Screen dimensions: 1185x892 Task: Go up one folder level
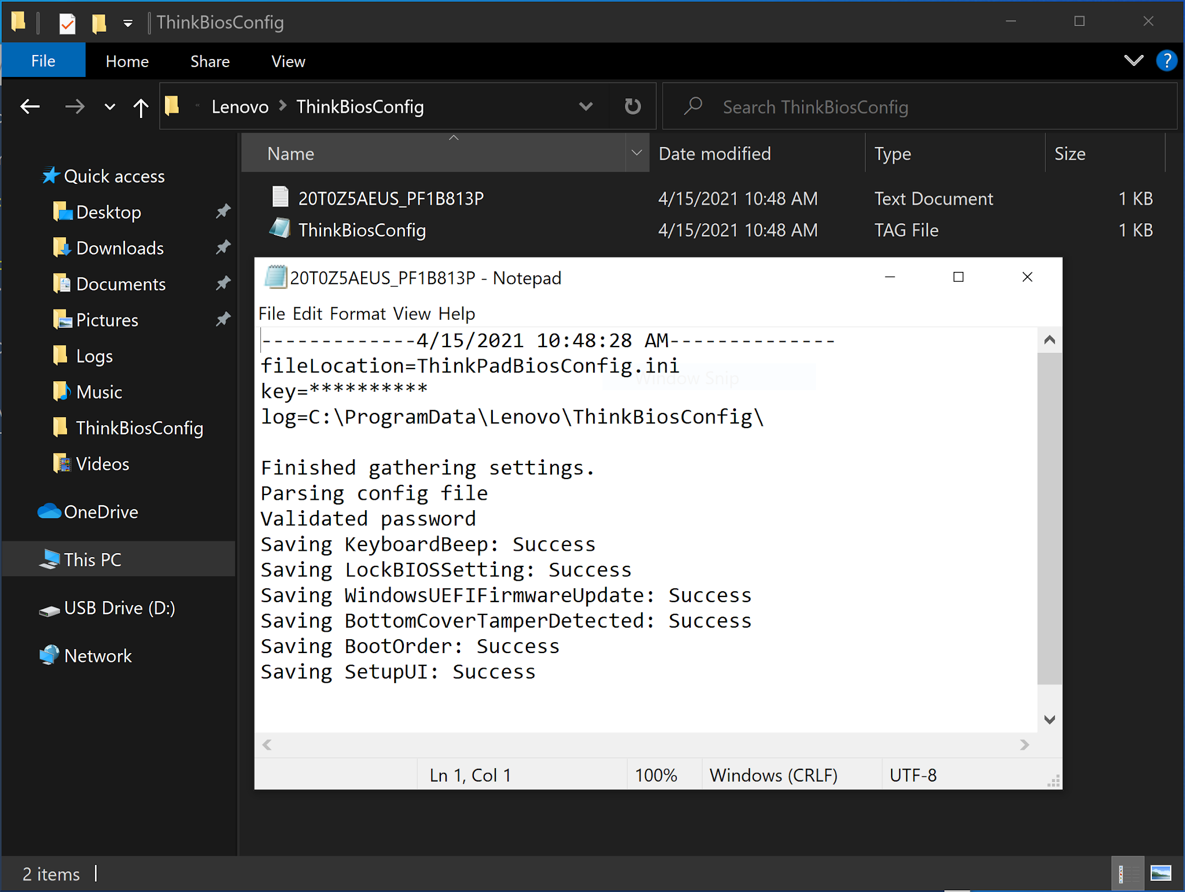click(x=141, y=107)
